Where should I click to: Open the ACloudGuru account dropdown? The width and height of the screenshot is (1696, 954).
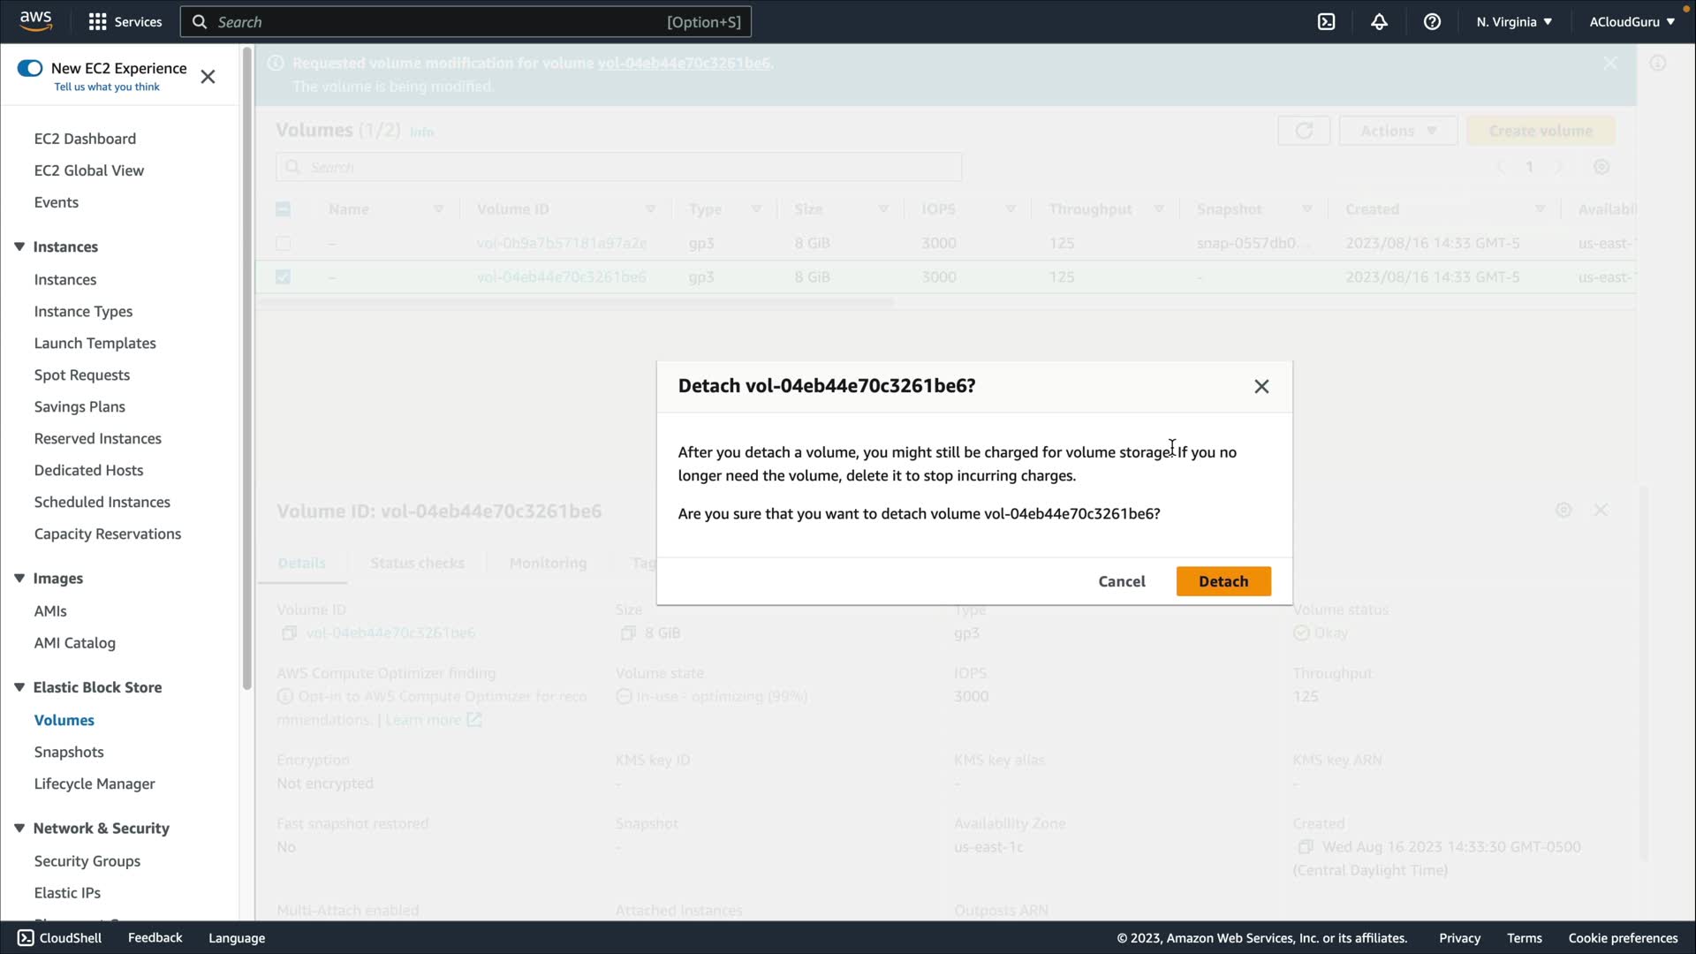point(1632,22)
